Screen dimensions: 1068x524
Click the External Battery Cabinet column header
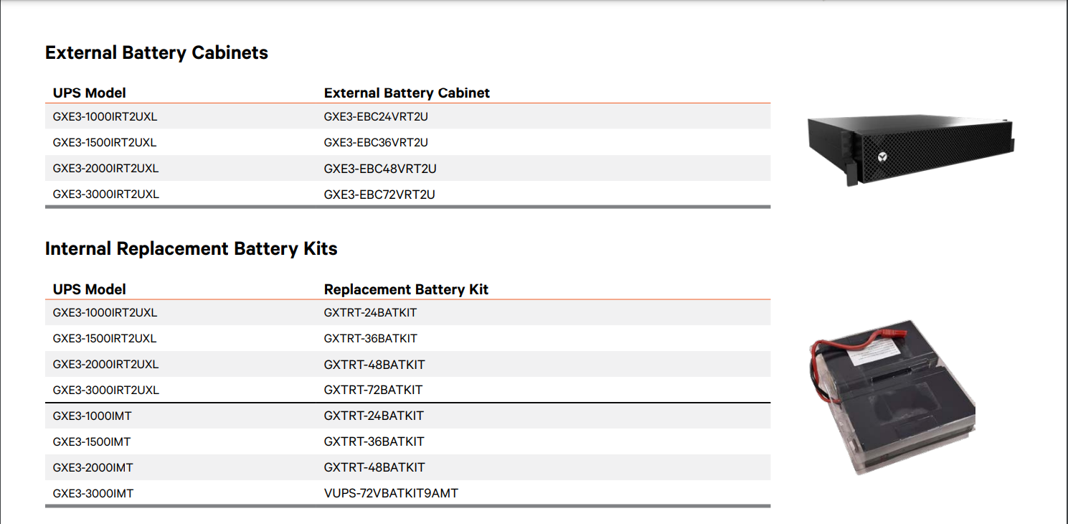coord(407,93)
